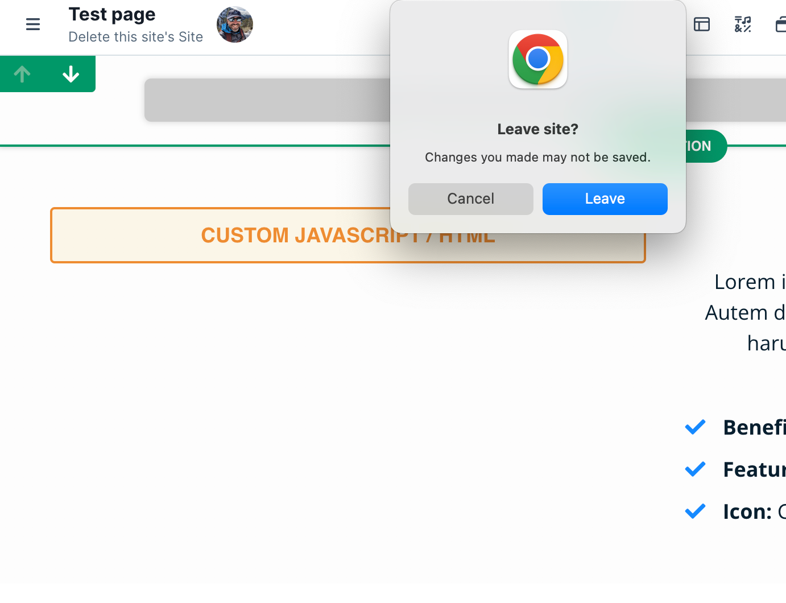Click the green section label pill
Screen dimensions: 786x603
(x=705, y=146)
